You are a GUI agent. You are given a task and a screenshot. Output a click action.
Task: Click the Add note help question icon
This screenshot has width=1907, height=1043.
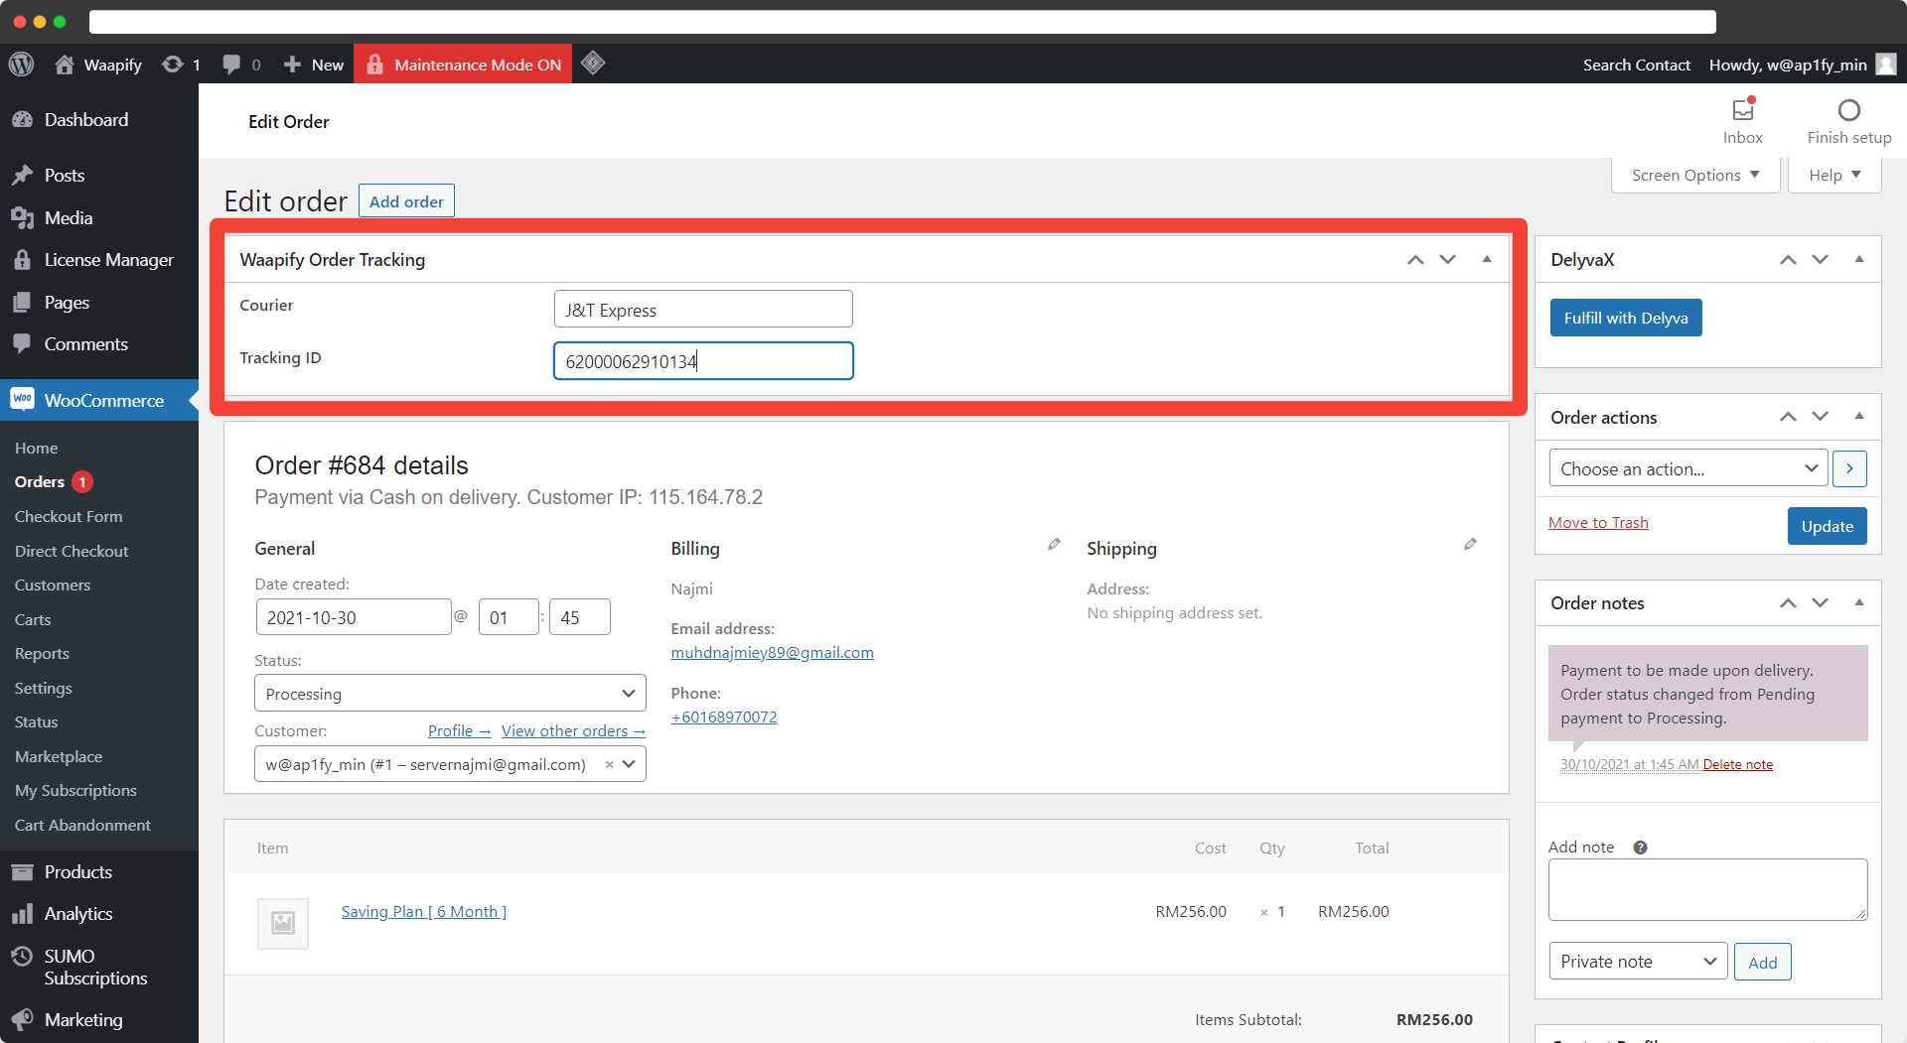coord(1640,847)
